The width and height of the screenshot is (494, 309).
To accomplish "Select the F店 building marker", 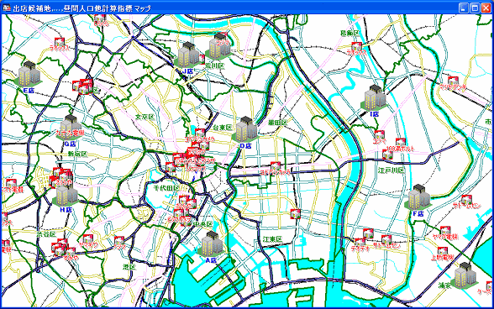I will [418, 197].
